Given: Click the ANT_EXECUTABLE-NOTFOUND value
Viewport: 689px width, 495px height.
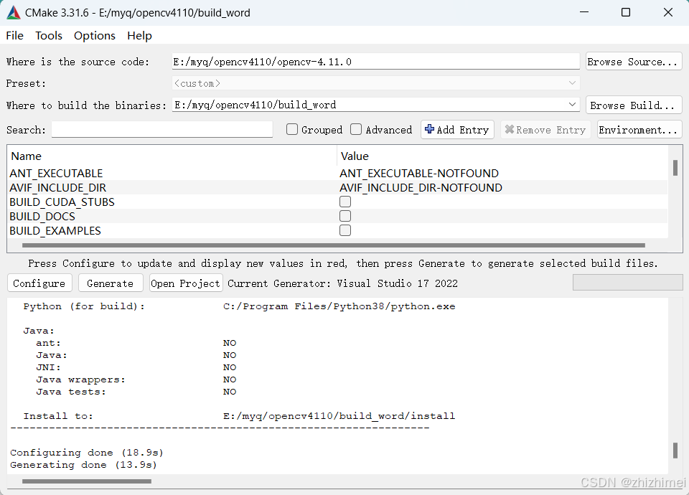Looking at the screenshot, I should 418,173.
